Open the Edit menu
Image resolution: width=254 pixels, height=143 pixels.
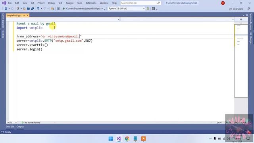point(17,3)
